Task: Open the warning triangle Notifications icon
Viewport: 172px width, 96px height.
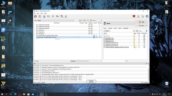Action: [138, 16]
